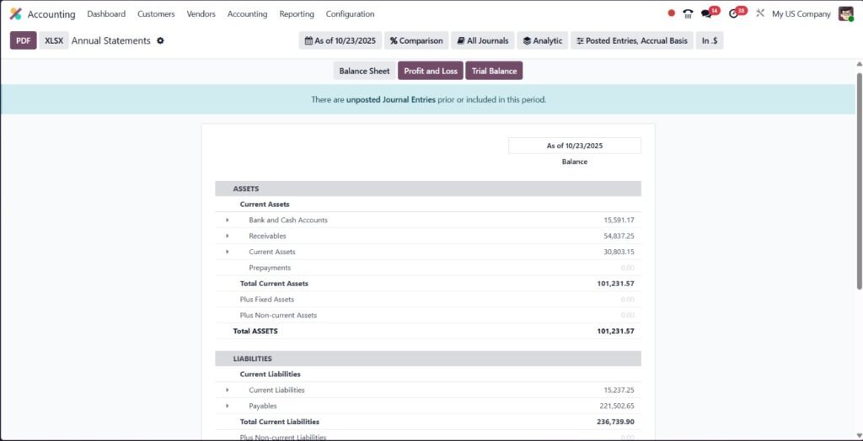Open the 'As of 10/23/2025' date filter
The height and width of the screenshot is (441, 863).
pos(340,40)
